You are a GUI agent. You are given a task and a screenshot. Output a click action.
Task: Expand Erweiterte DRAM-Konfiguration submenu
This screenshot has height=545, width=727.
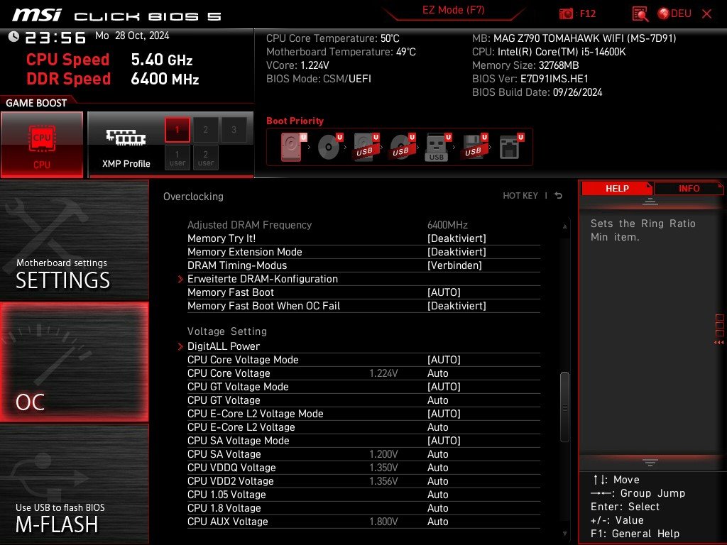[x=263, y=279]
